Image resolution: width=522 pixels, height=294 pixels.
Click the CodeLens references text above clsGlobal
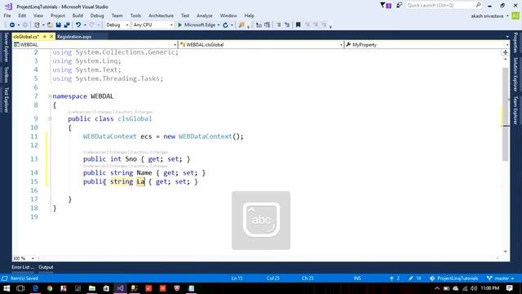(110, 112)
